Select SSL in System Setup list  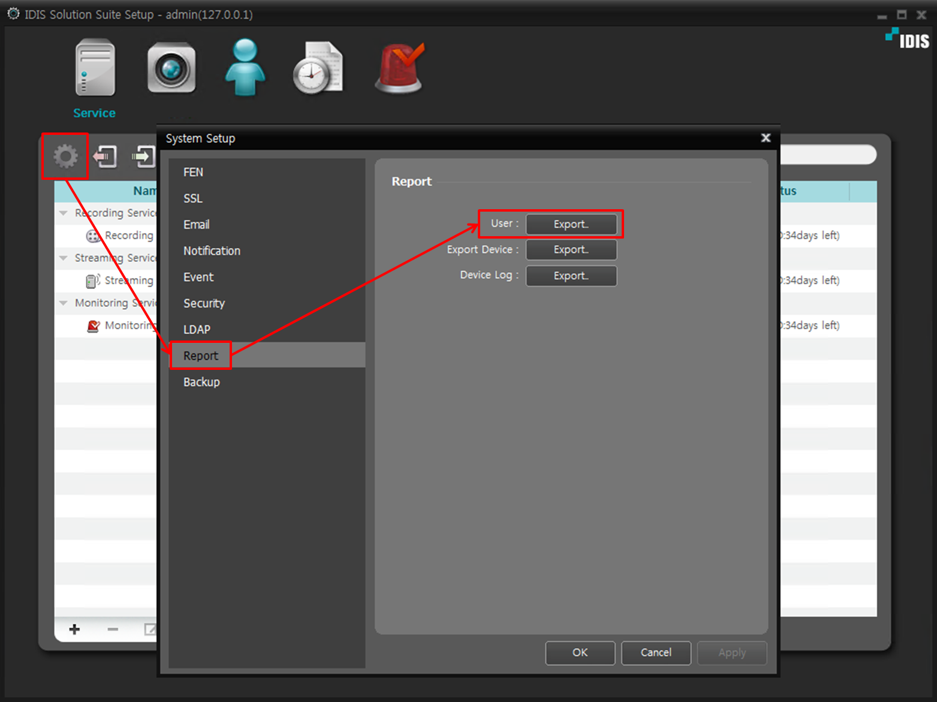[267, 198]
